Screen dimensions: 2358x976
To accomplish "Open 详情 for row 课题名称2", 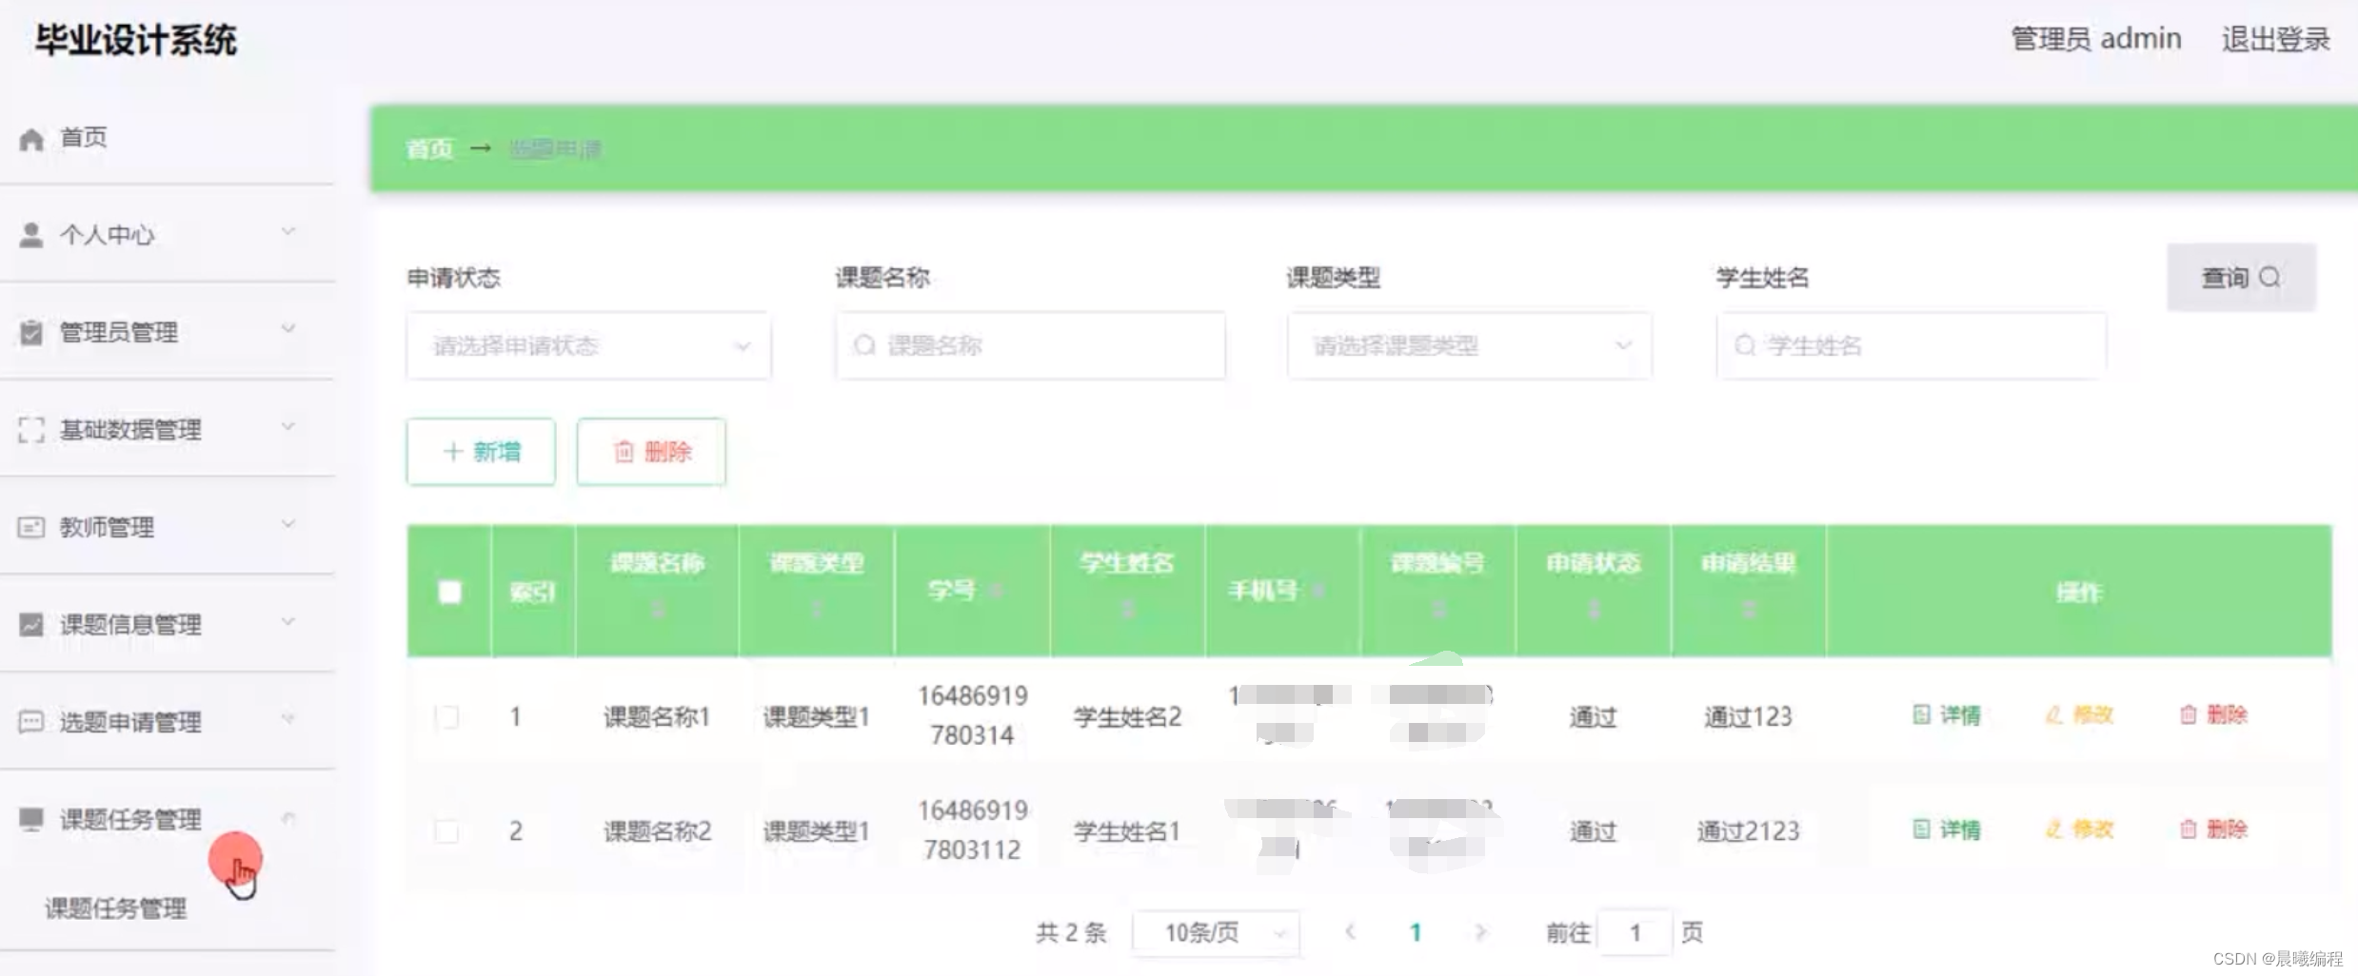I will coord(1947,830).
